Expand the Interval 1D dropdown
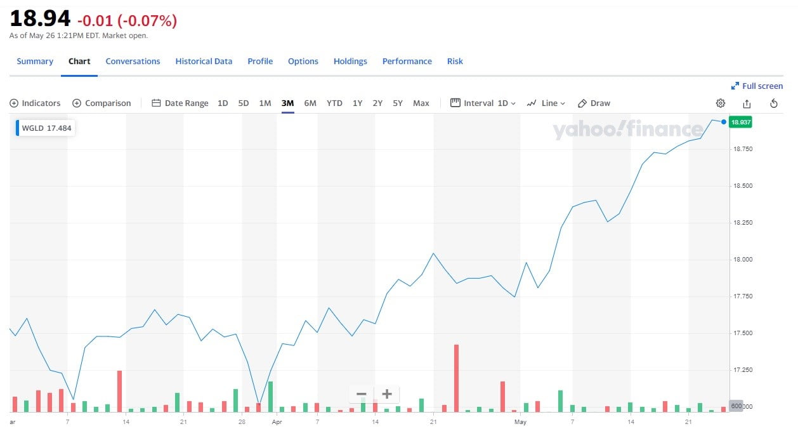The height and width of the screenshot is (438, 798). click(x=483, y=103)
